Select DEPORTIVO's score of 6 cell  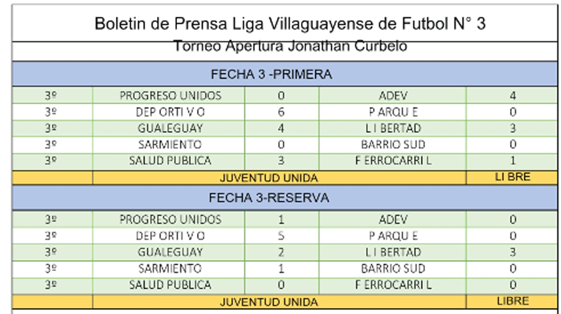click(281, 112)
